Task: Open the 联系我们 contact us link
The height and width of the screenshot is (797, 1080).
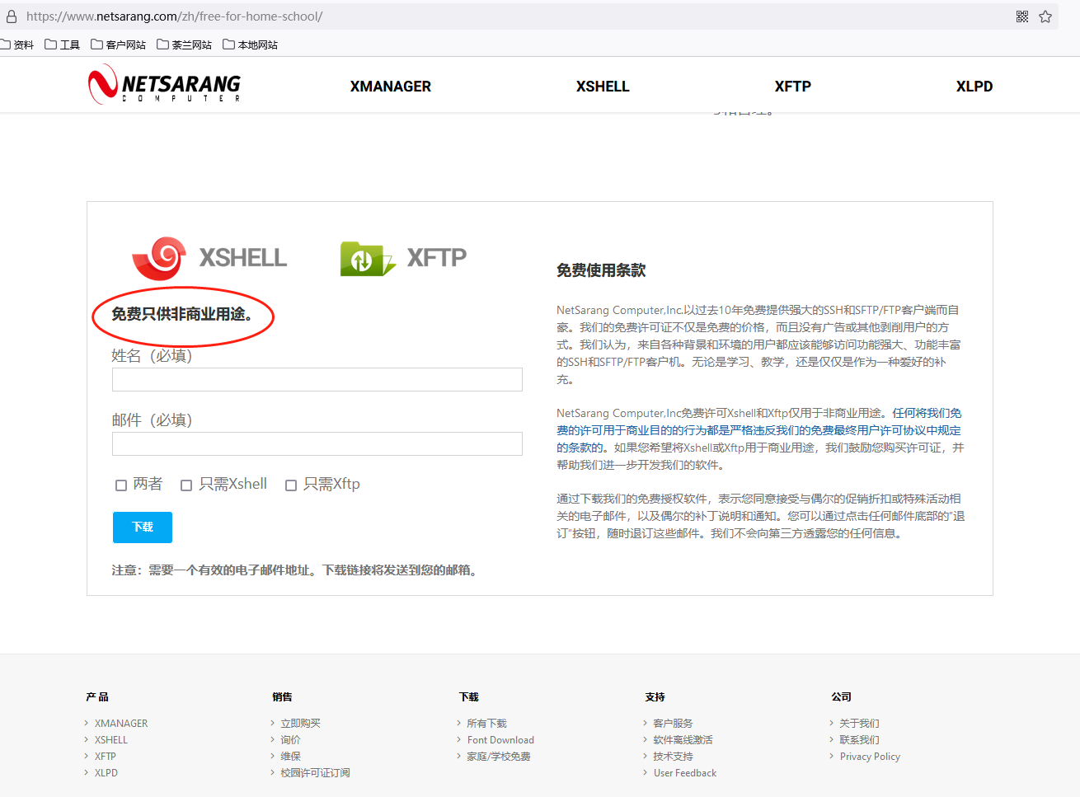Action: pyautogui.click(x=859, y=740)
